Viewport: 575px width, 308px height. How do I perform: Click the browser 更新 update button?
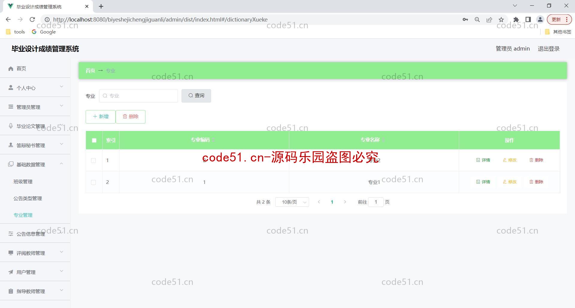(x=559, y=19)
